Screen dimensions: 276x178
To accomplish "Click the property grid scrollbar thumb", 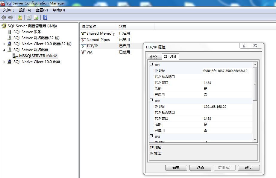I will (x=255, y=84).
